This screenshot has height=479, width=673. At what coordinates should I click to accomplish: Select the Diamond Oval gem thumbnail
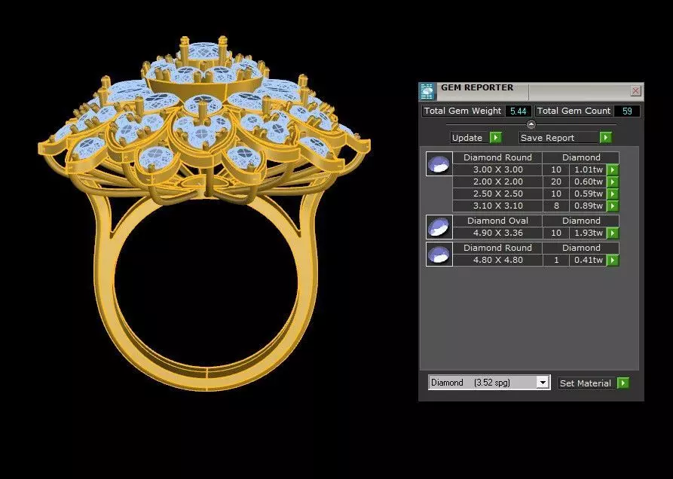tap(439, 227)
